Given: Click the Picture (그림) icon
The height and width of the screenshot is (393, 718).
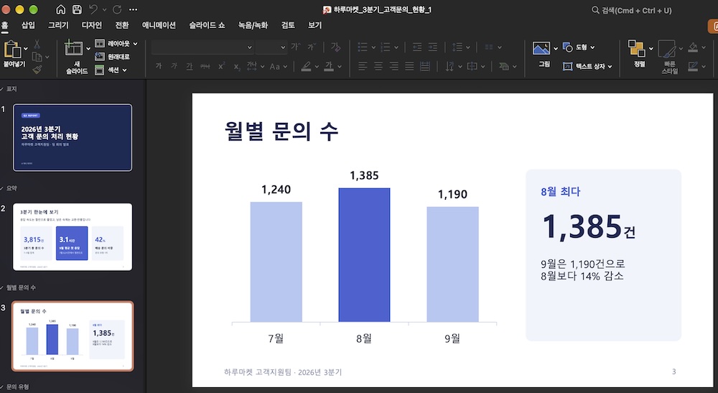Looking at the screenshot, I should coord(541,48).
